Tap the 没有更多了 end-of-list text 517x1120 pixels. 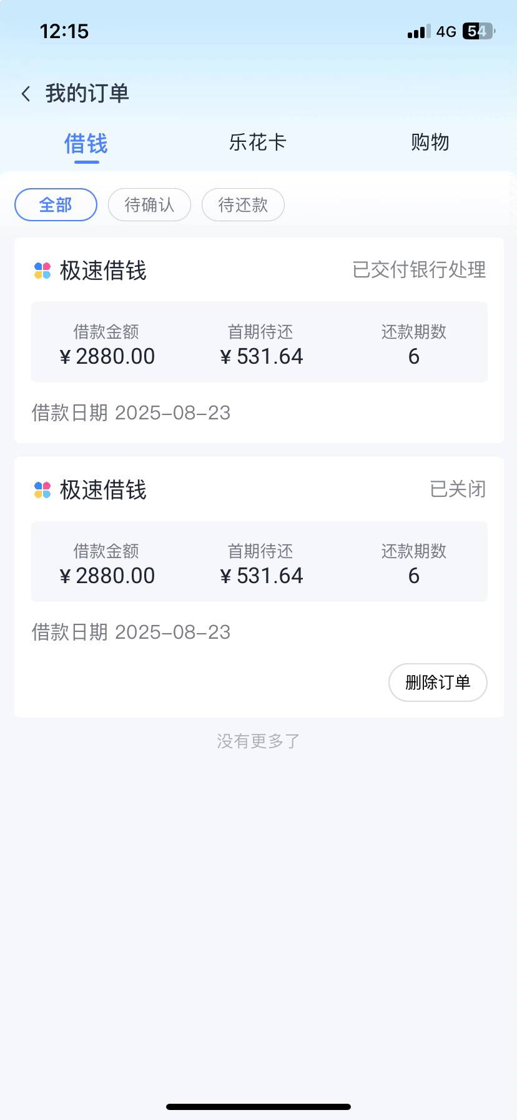click(x=258, y=741)
